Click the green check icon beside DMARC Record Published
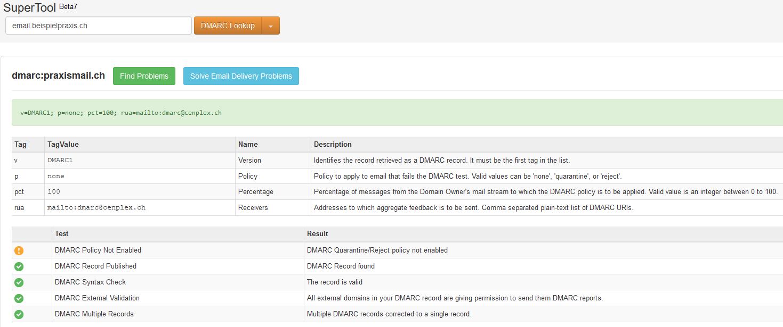 (19, 266)
